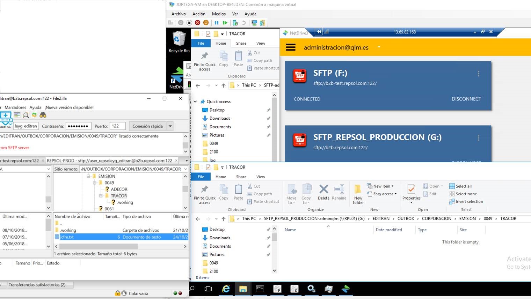Viewport: 531px width, 299px height.
Task: Collapse the TRACOR tree node in FileZilla
Action: tap(101, 196)
